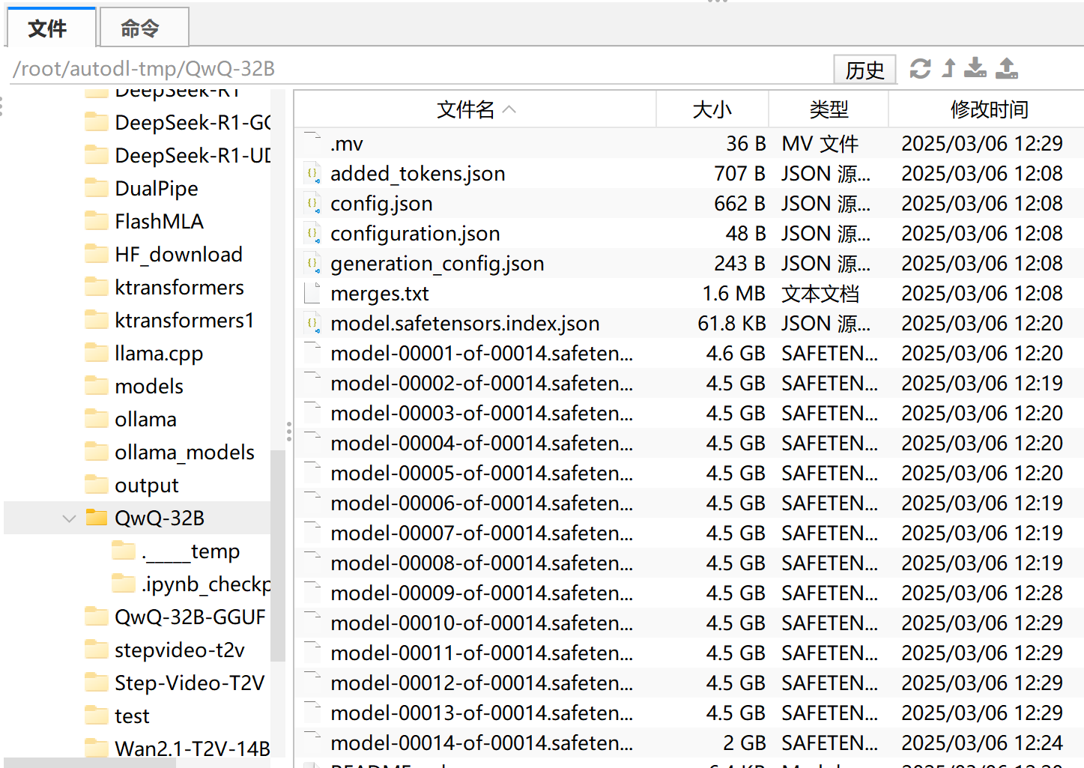Sort files by 大小 column
Viewport: 1084px width, 768px height.
click(x=712, y=109)
